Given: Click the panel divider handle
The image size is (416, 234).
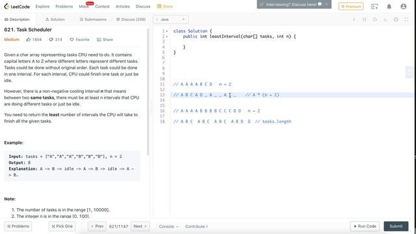Looking at the screenshot, I should pyautogui.click(x=151, y=107).
